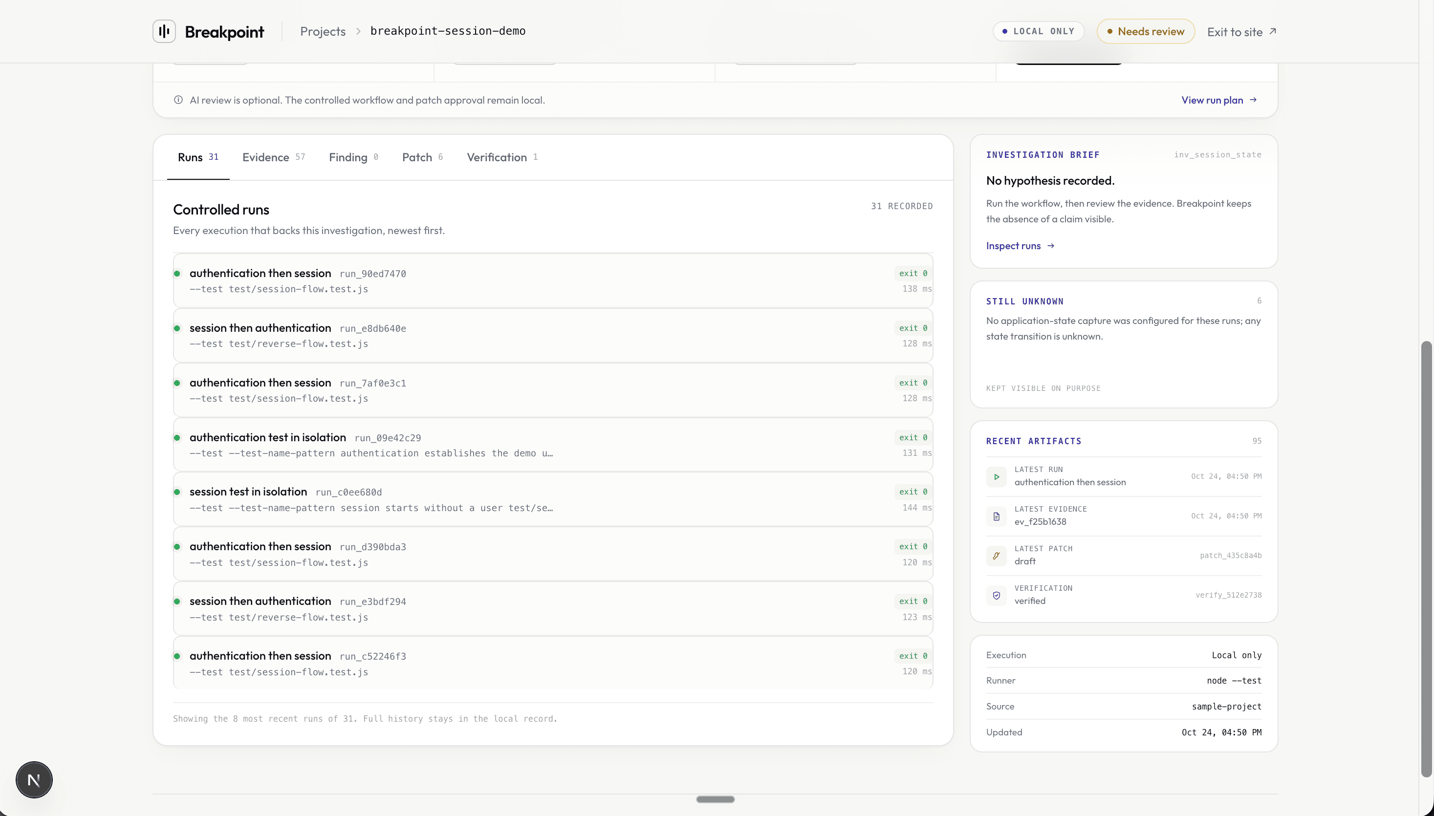
Task: Select run run_c52246f3
Action: pyautogui.click(x=553, y=663)
